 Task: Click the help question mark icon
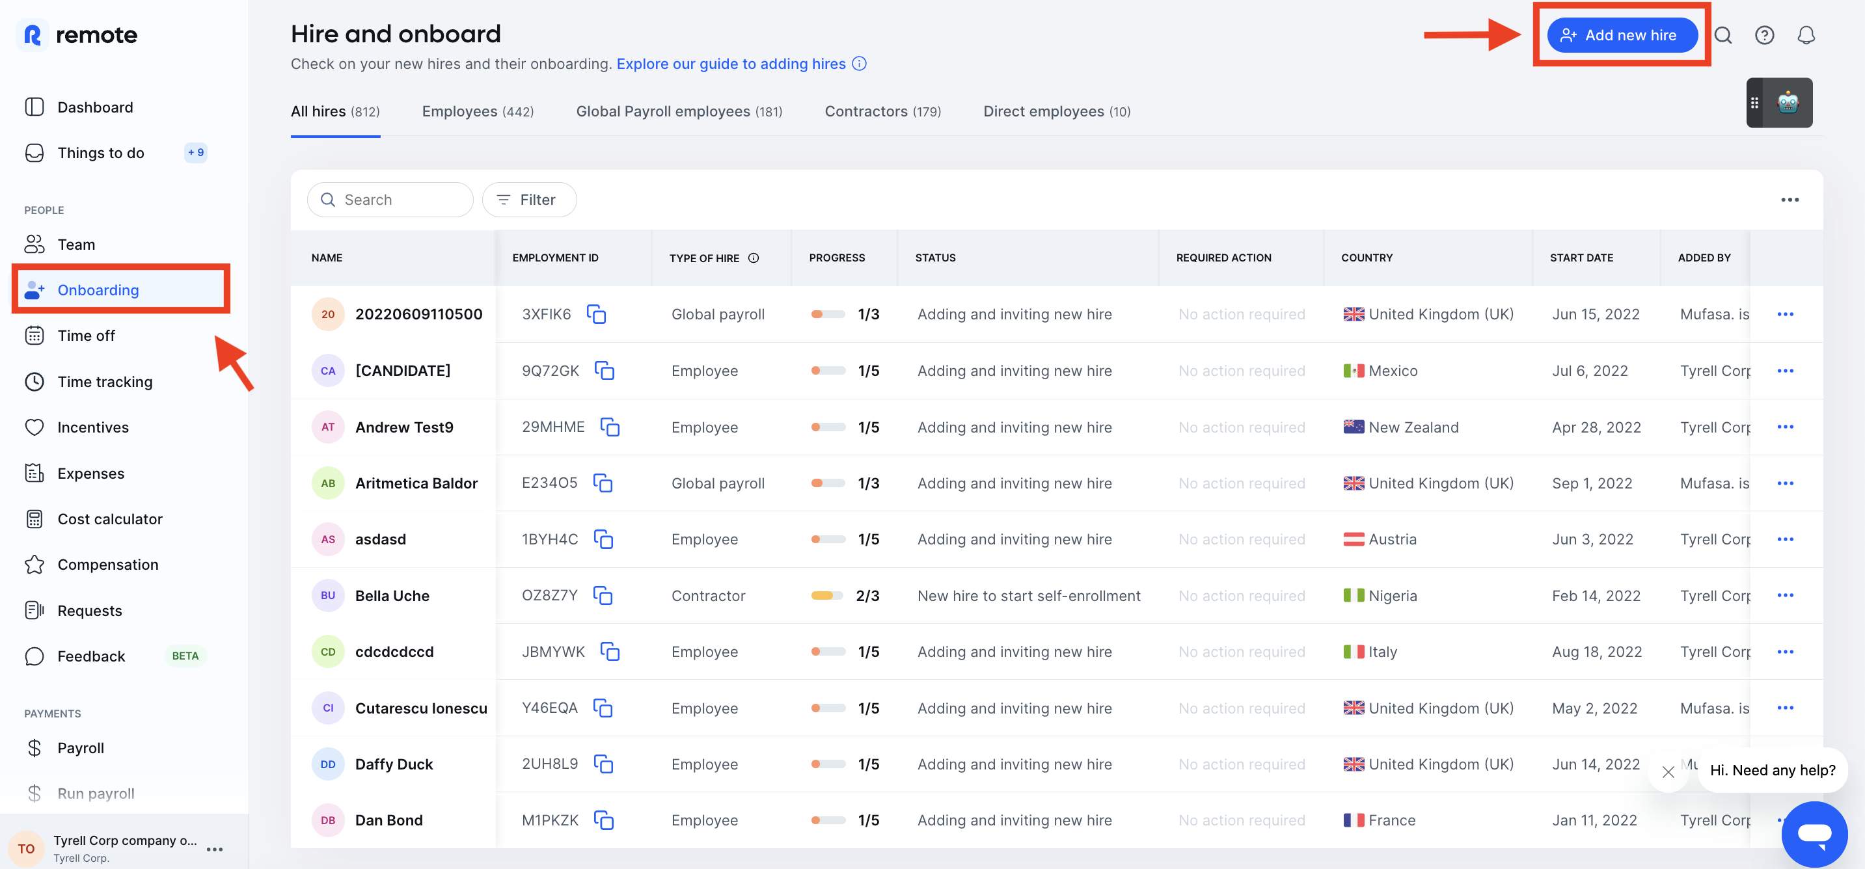pos(1764,34)
